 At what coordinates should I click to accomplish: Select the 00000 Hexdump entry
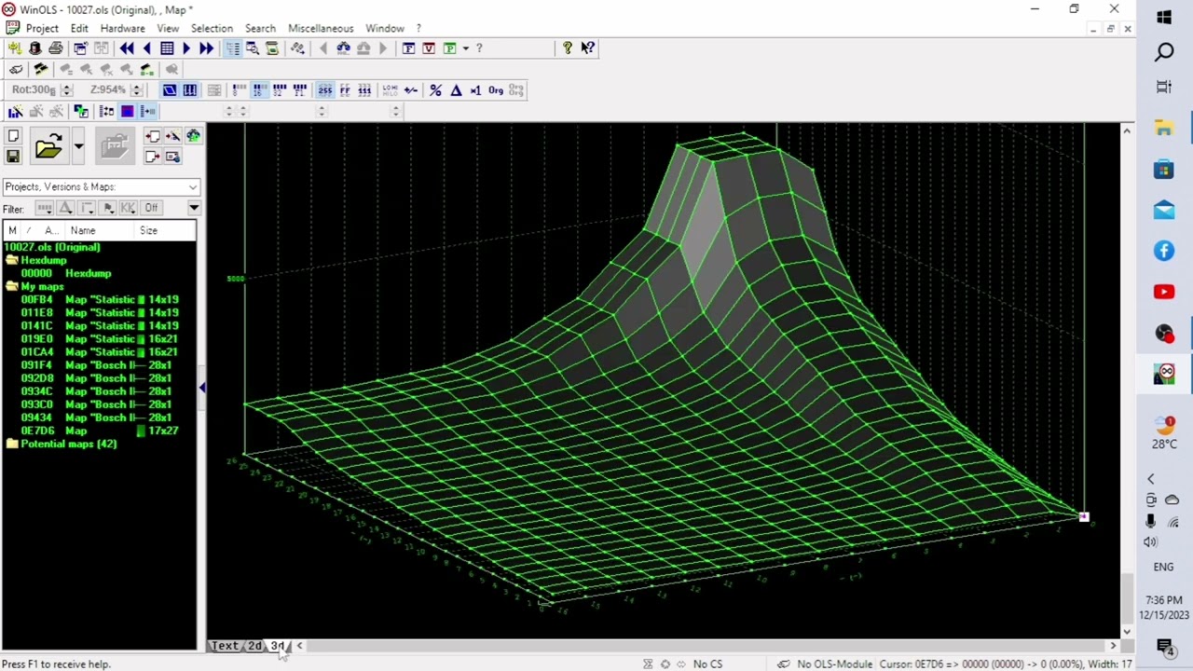66,274
